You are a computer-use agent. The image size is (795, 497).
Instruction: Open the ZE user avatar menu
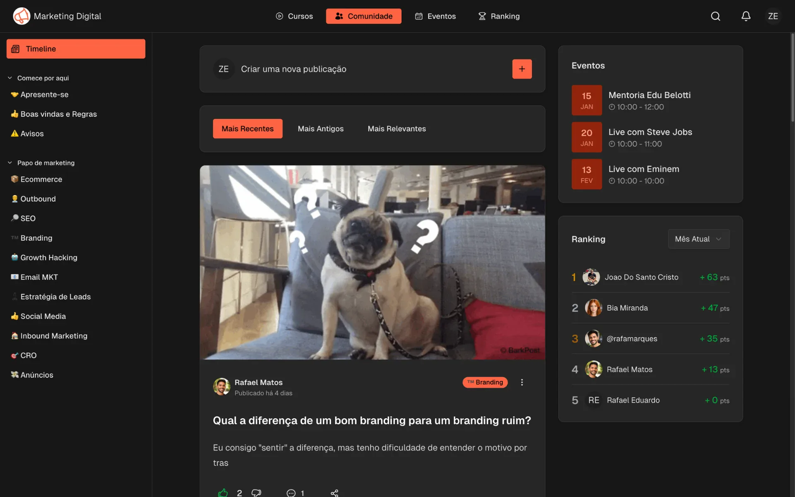773,16
